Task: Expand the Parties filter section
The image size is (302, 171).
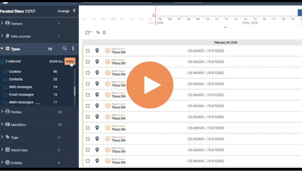Action: click(x=2, y=111)
